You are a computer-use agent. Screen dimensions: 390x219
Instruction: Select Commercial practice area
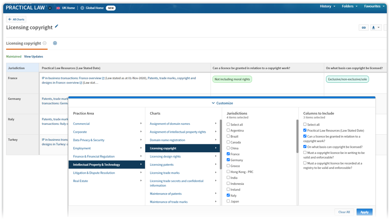pyautogui.click(x=82, y=124)
